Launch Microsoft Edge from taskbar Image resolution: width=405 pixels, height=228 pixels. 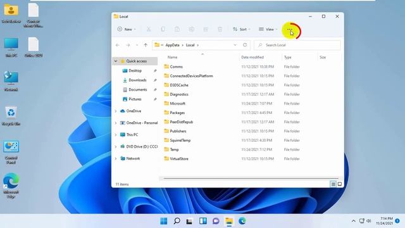(242, 221)
